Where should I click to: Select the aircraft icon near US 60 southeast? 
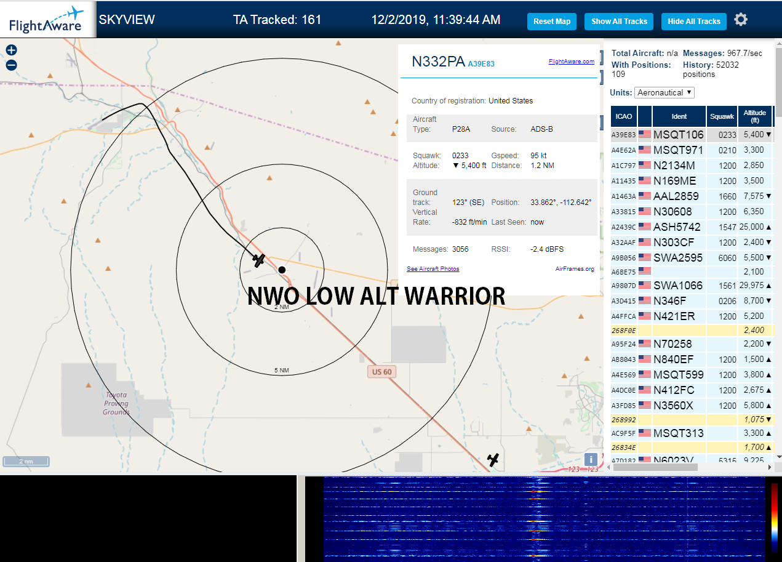pos(493,459)
